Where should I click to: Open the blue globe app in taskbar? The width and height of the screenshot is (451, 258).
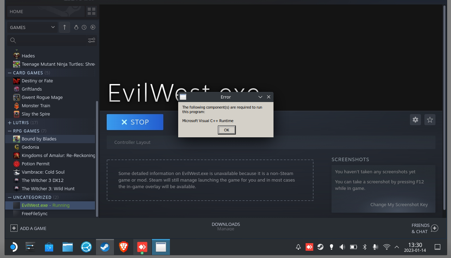[x=86, y=247]
